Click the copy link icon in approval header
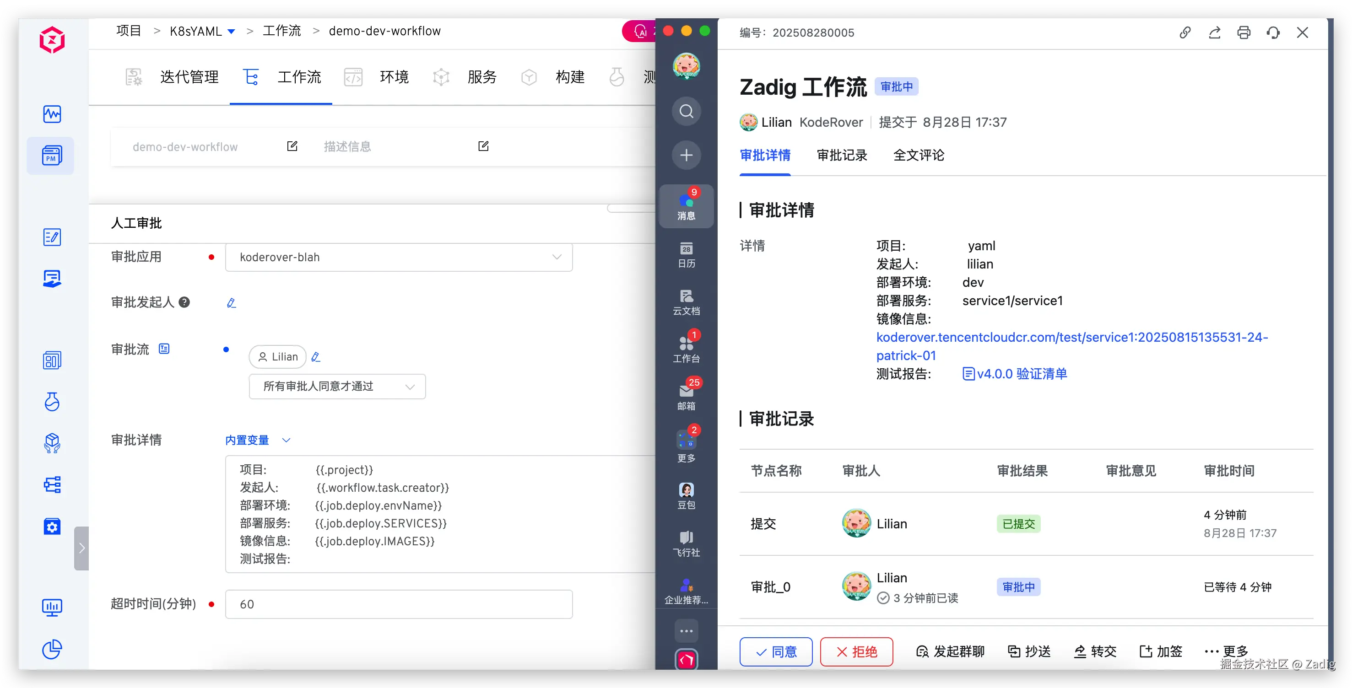Image resolution: width=1352 pixels, height=688 pixels. pyautogui.click(x=1185, y=32)
